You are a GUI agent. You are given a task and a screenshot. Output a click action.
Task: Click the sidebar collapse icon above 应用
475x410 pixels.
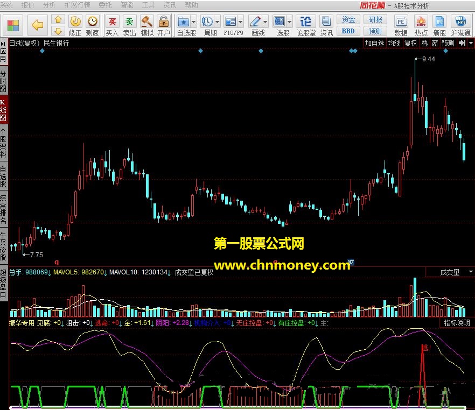(3, 44)
